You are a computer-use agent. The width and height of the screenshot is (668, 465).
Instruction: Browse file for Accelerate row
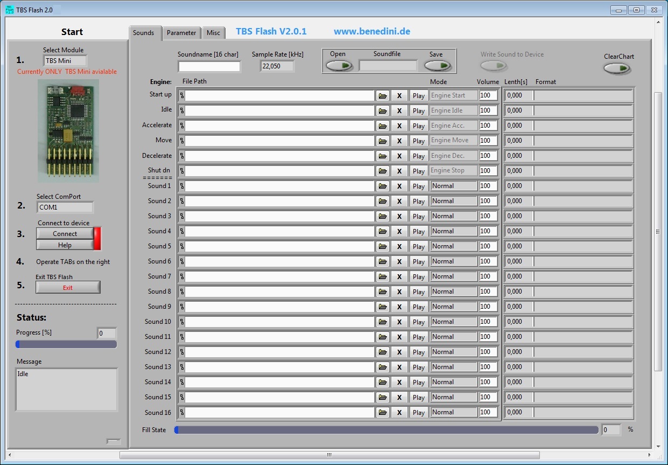pos(383,126)
